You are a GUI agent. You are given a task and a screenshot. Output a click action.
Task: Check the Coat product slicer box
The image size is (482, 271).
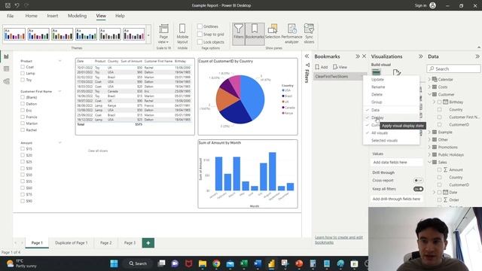pos(23,67)
